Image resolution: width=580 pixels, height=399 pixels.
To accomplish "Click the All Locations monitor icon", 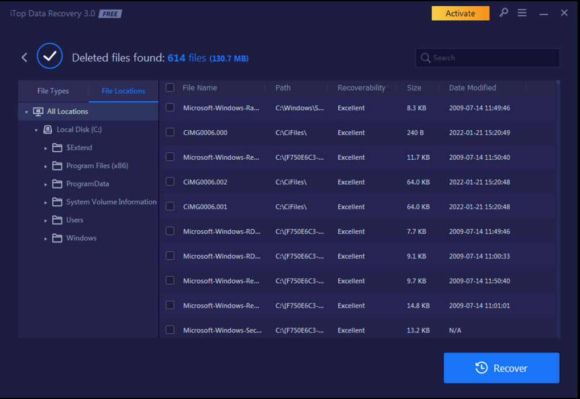I will coord(38,111).
